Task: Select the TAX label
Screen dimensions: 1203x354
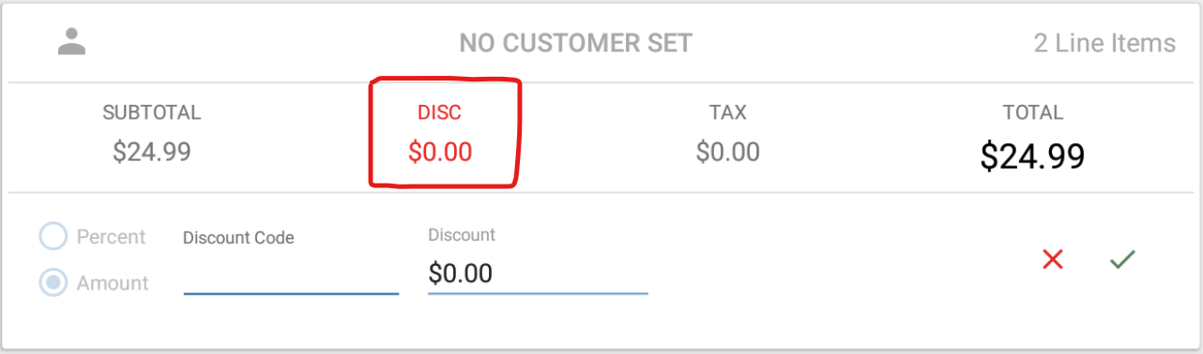Action: point(727,112)
